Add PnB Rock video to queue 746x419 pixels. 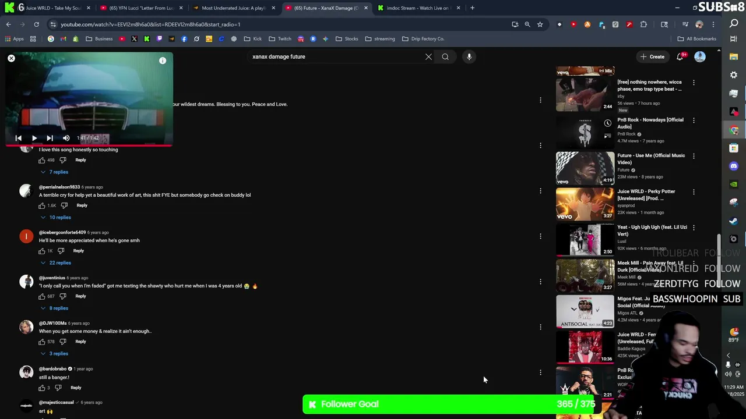point(608,136)
